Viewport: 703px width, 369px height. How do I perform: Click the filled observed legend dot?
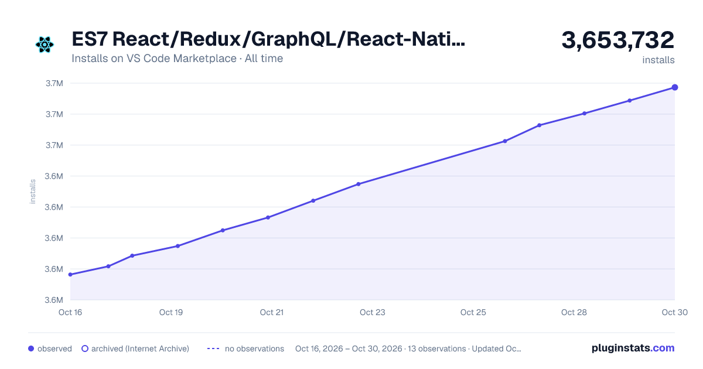31,348
